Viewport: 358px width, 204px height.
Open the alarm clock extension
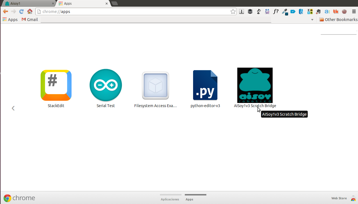click(267, 12)
